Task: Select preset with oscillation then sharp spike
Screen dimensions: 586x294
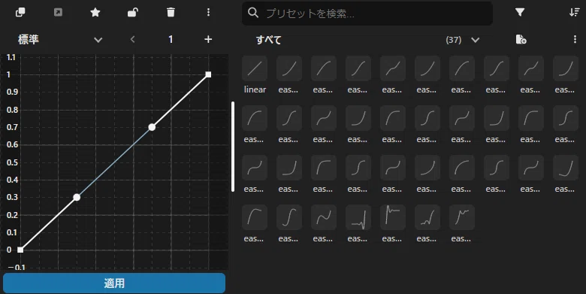Action: 358,217
